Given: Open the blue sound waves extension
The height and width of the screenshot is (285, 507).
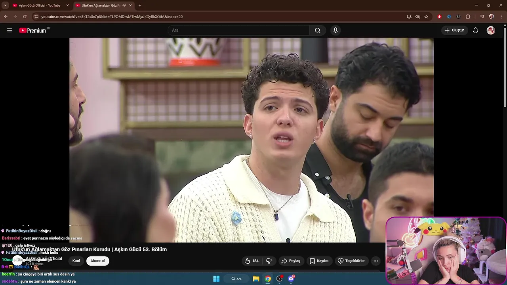Looking at the screenshot, I should tap(449, 17).
